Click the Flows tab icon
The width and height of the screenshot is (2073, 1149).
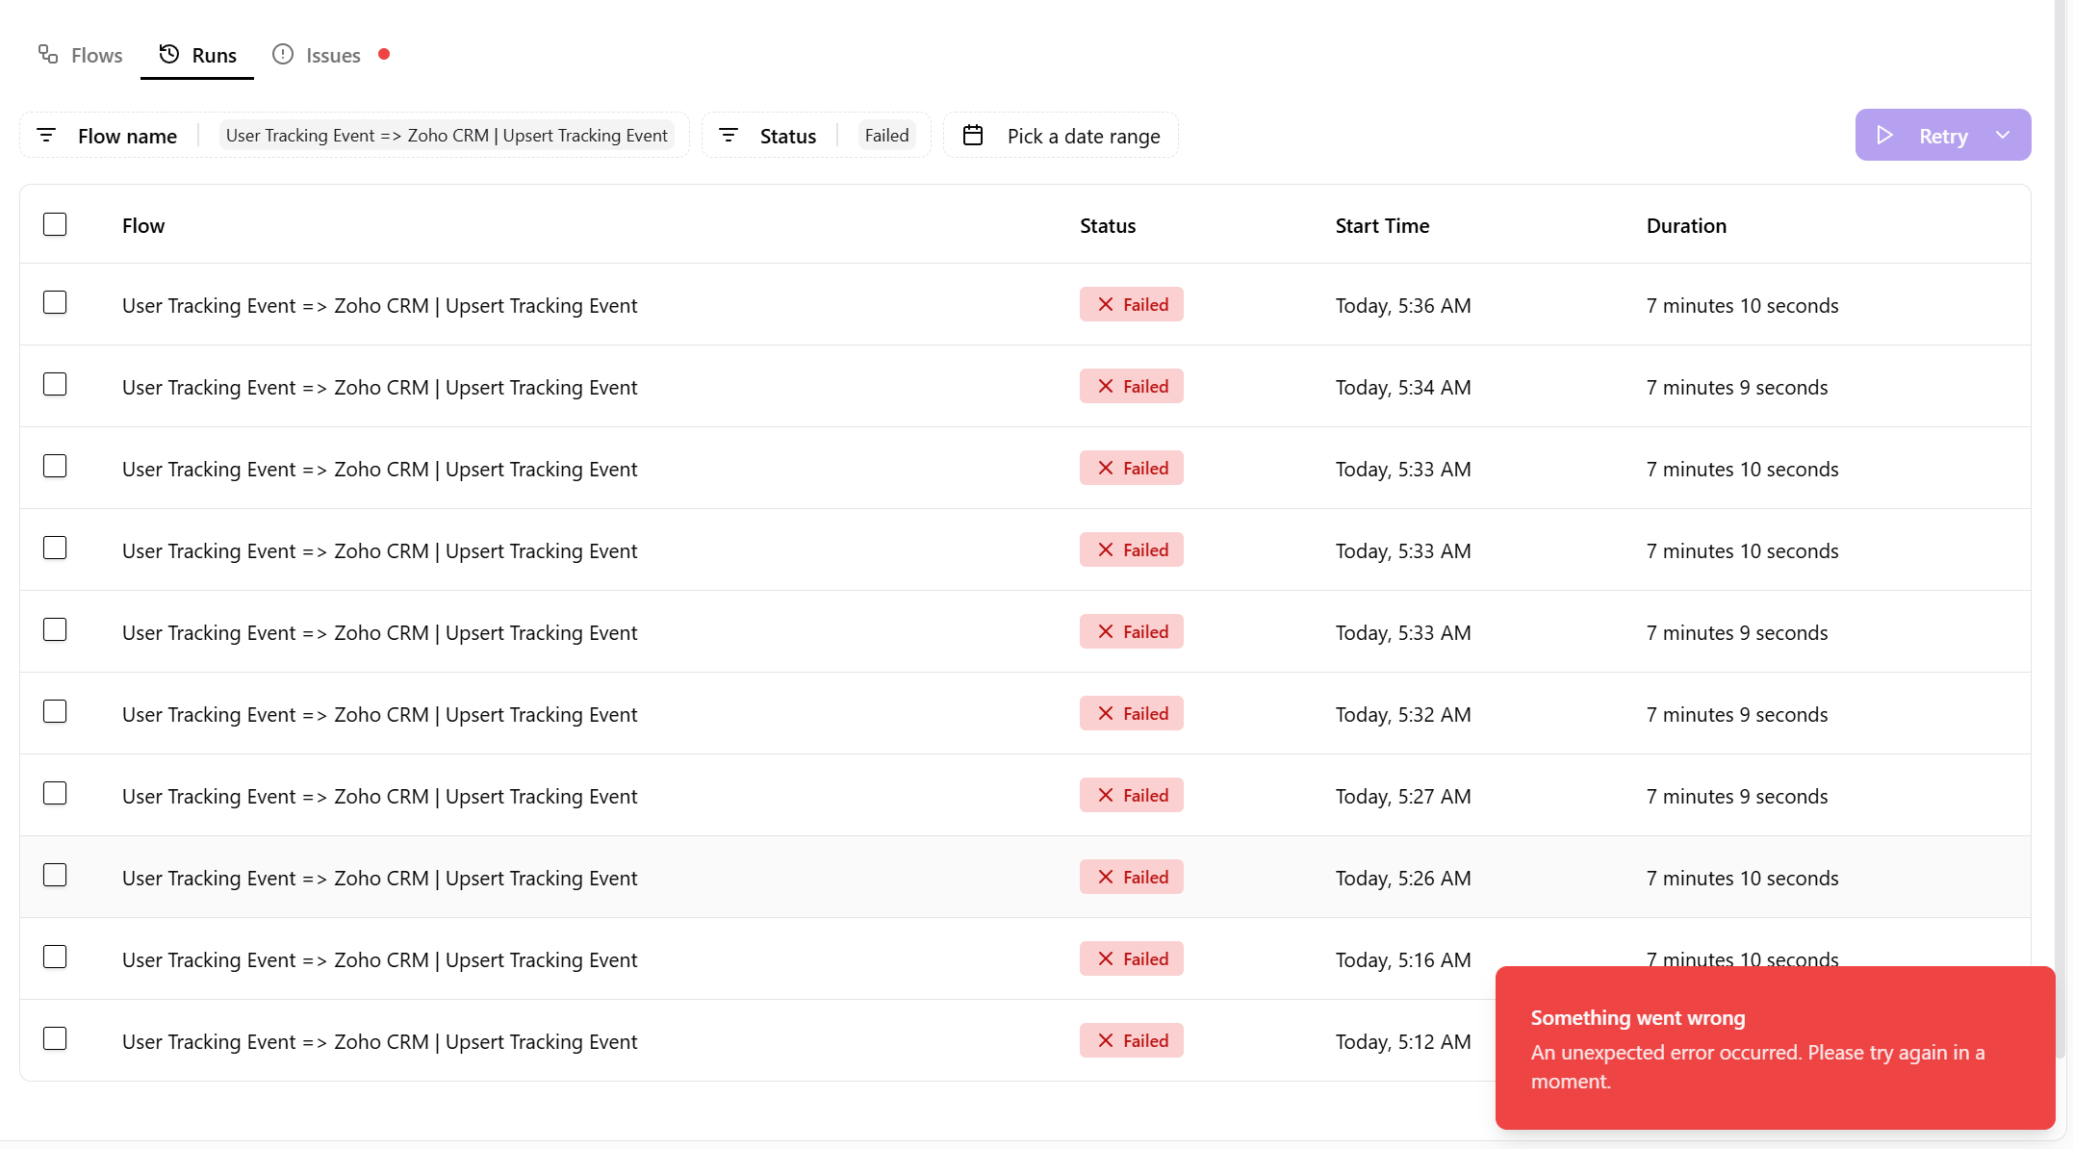[48, 54]
